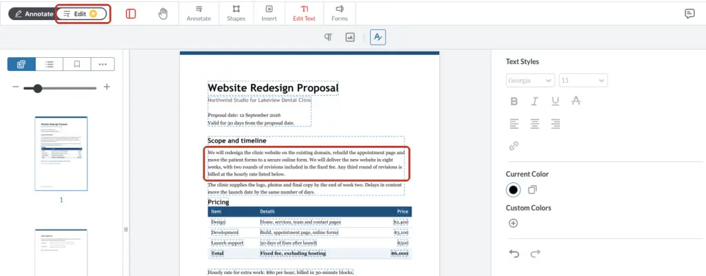Toggle italic formatting
The image size is (706, 276).
tap(534, 102)
